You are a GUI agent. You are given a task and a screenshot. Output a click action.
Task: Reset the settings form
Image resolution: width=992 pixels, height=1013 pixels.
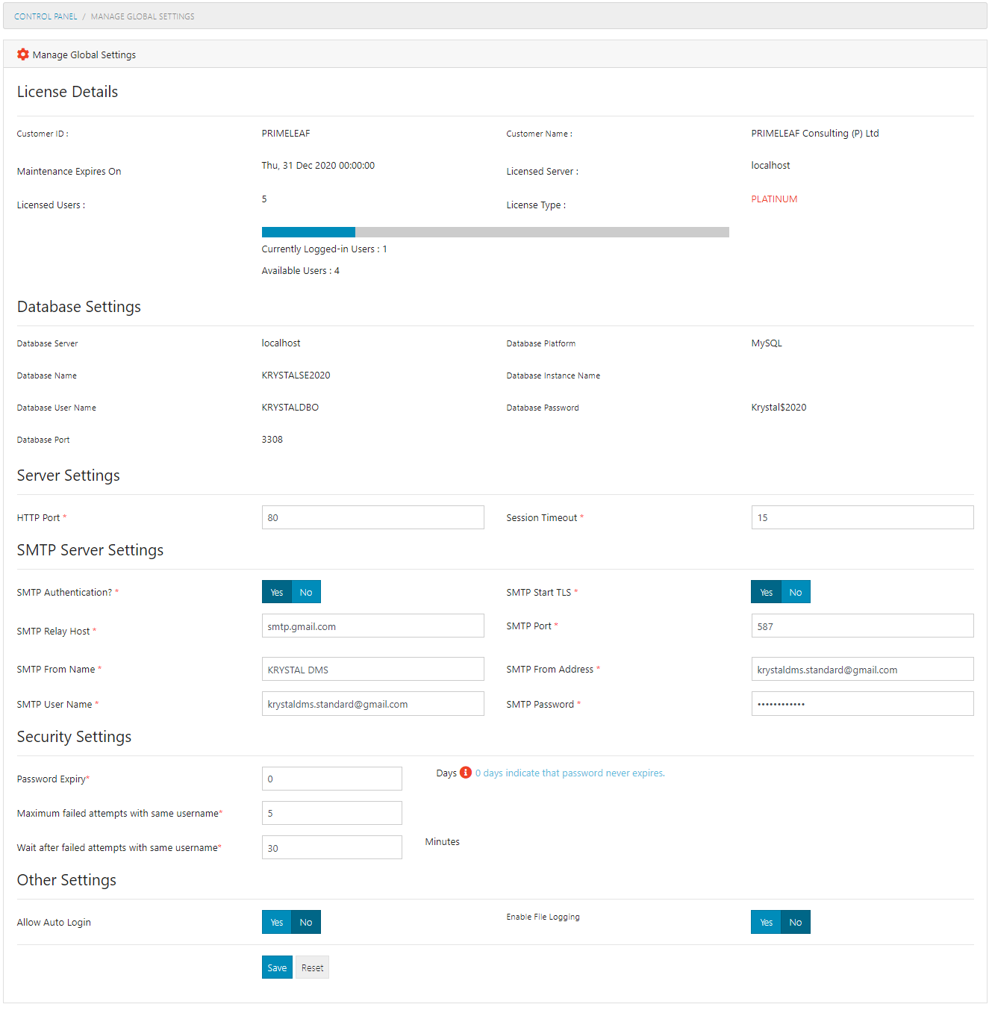click(x=312, y=967)
